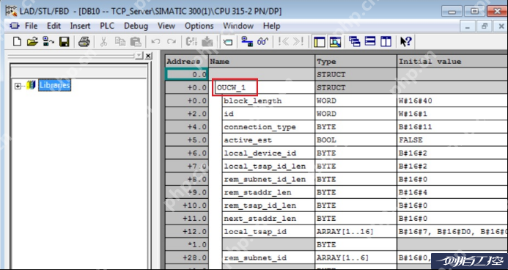This screenshot has width=508, height=270.
Task: Select the connection_type name cell
Action: point(268,127)
